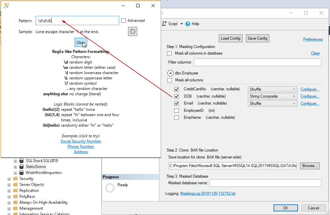Expand the StaticDemo tree node
The height and width of the screenshot is (215, 330).
(16, 167)
